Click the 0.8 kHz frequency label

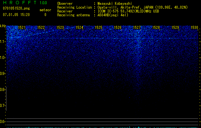(3, 90)
